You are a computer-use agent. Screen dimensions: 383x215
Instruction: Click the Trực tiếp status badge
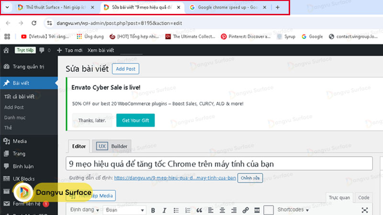pos(25,50)
